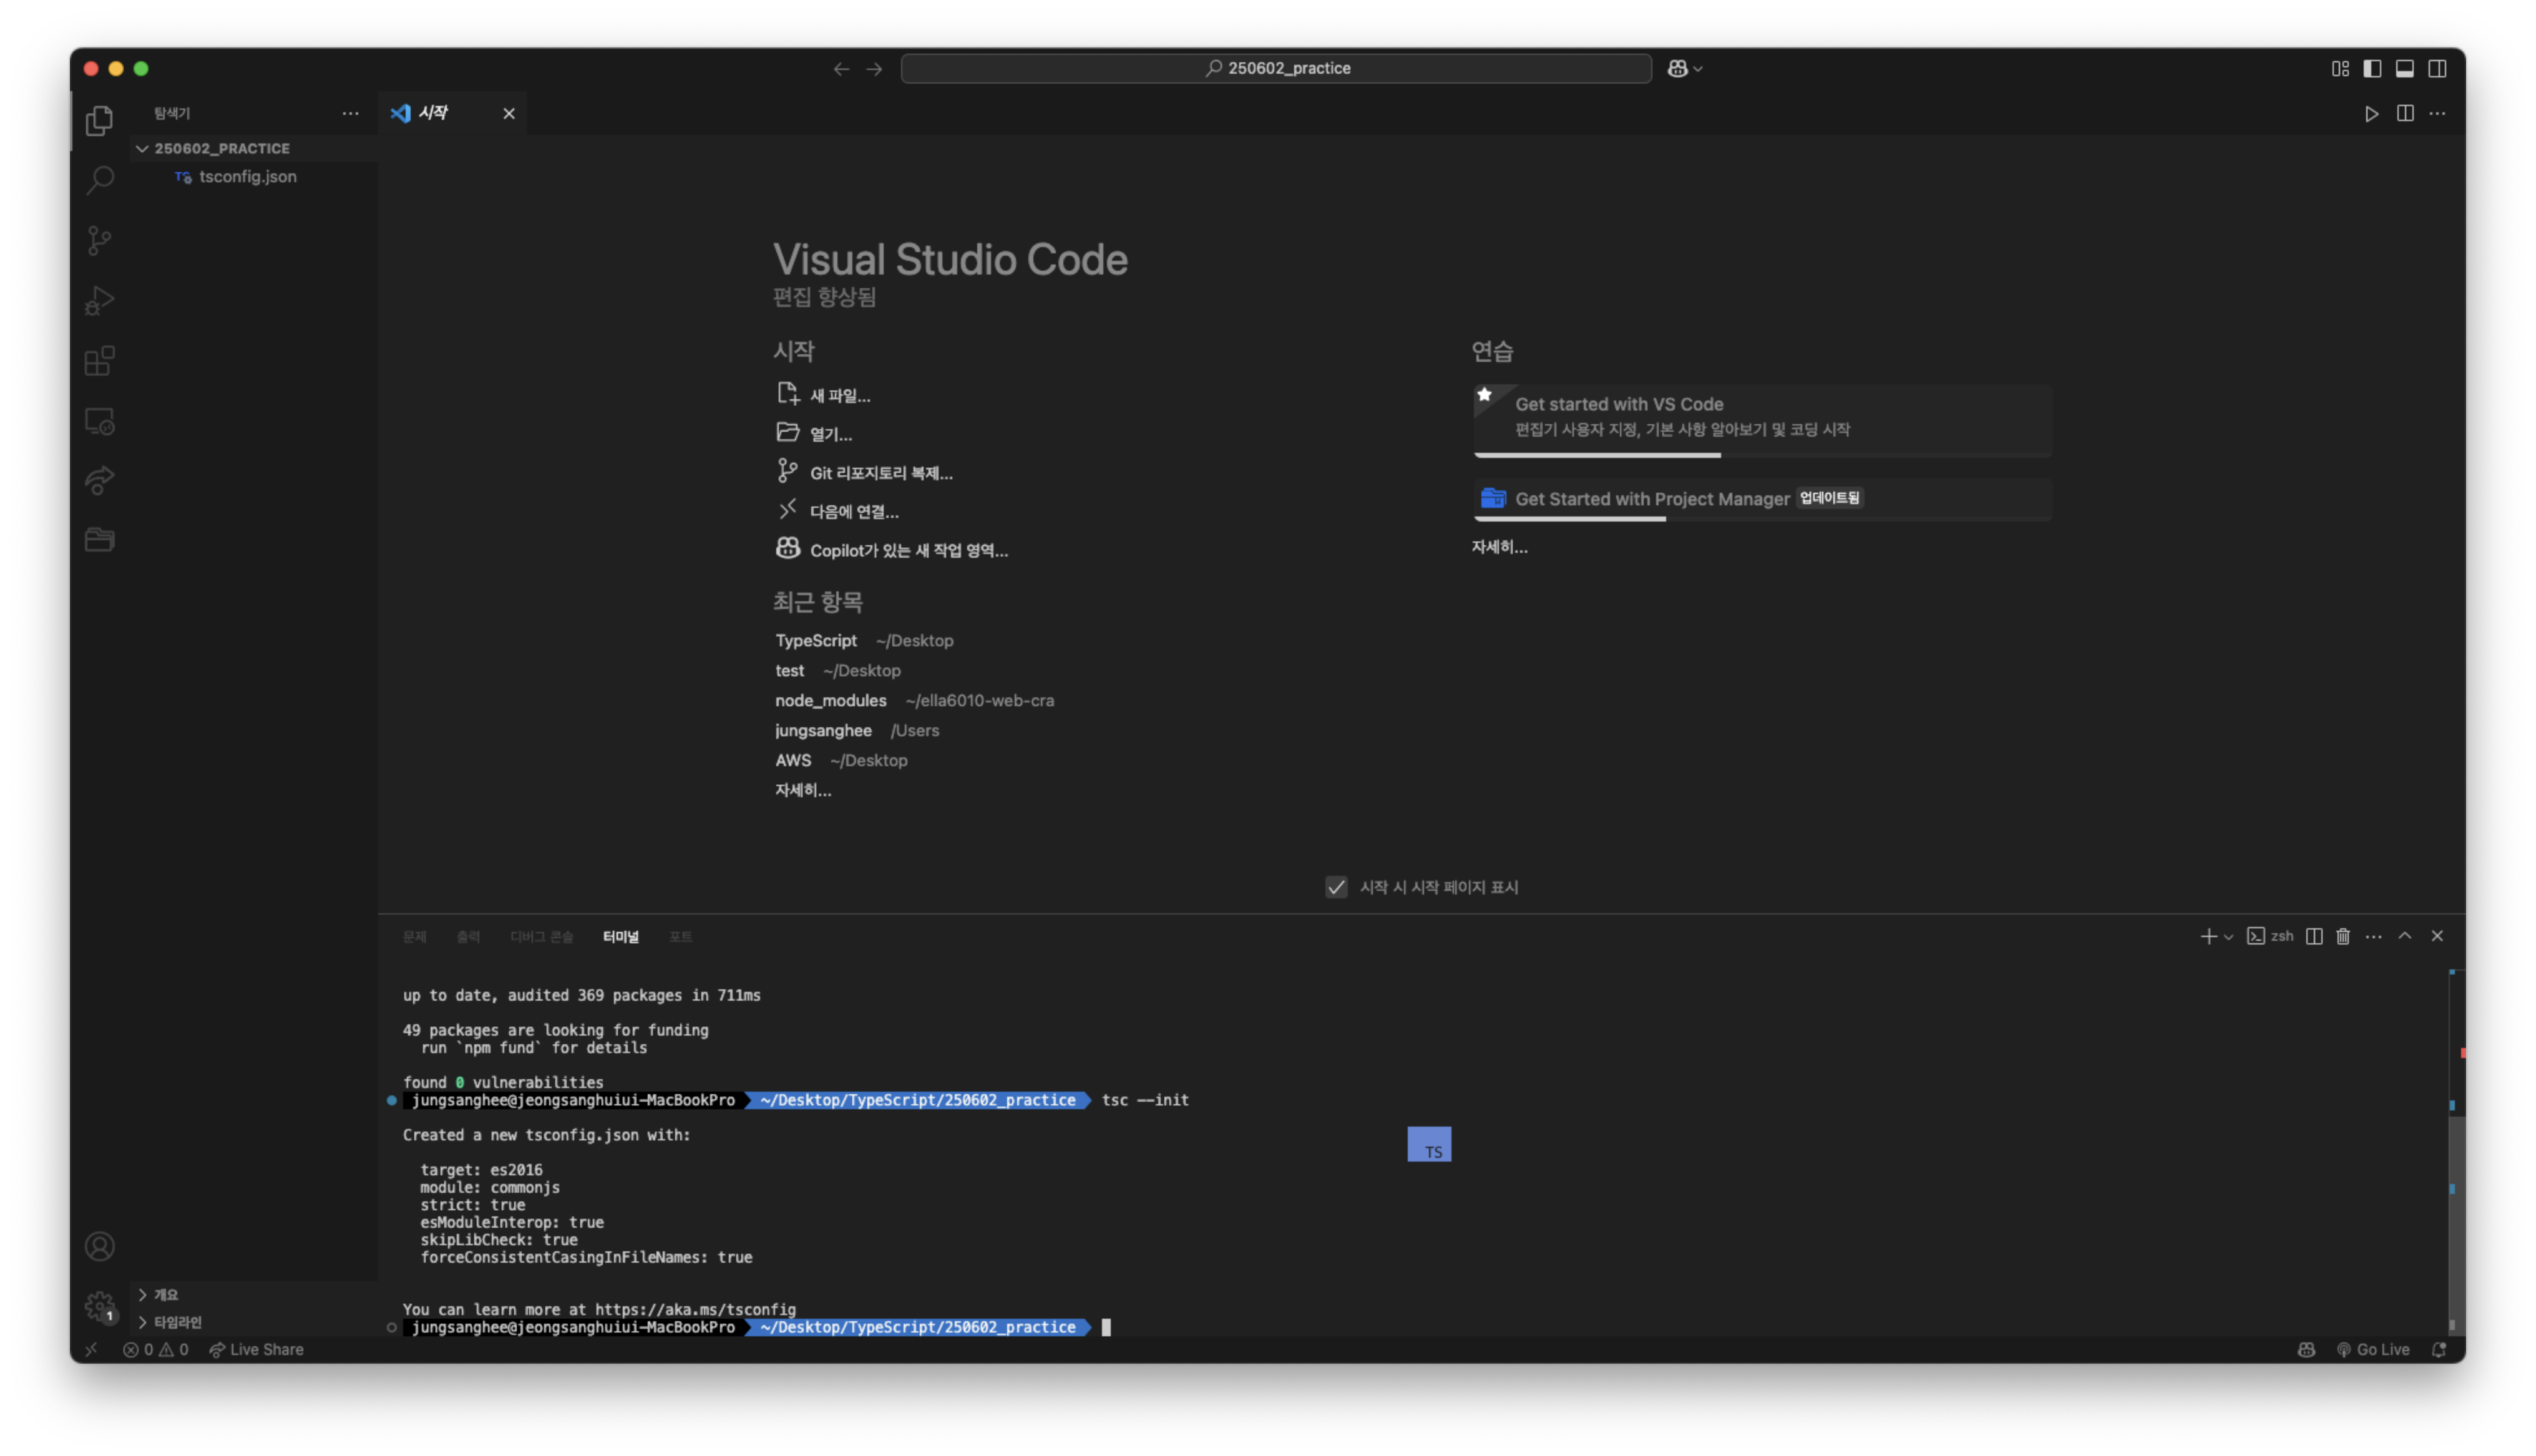
Task: Split the editor to the right
Action: pyautogui.click(x=2405, y=114)
